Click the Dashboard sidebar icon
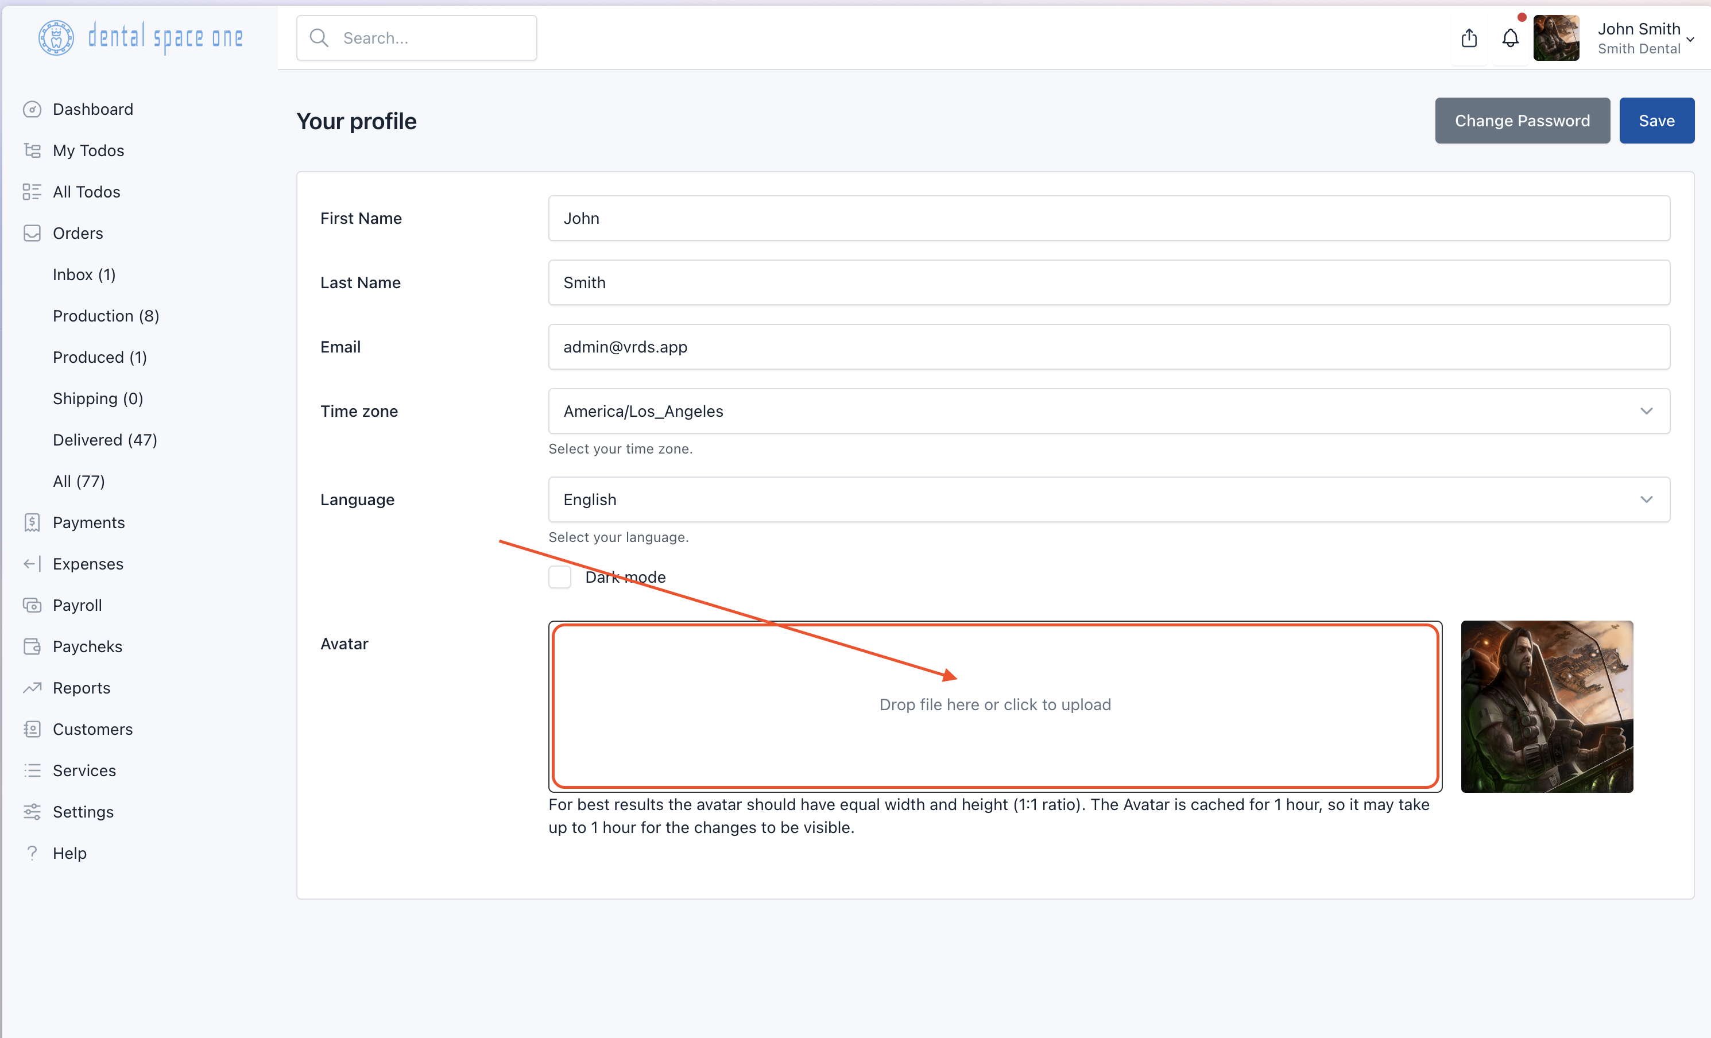 point(33,109)
